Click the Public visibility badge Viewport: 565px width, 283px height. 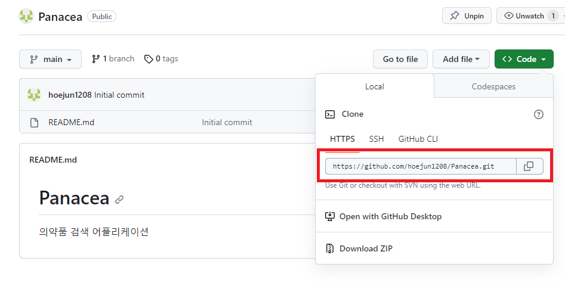[101, 16]
